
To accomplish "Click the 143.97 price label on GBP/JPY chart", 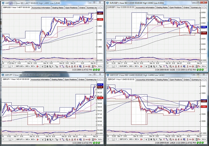I will [x=100, y=85].
